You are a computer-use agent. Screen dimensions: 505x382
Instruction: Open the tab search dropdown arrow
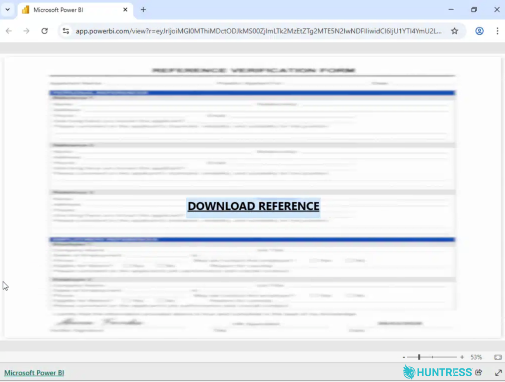[x=7, y=10]
